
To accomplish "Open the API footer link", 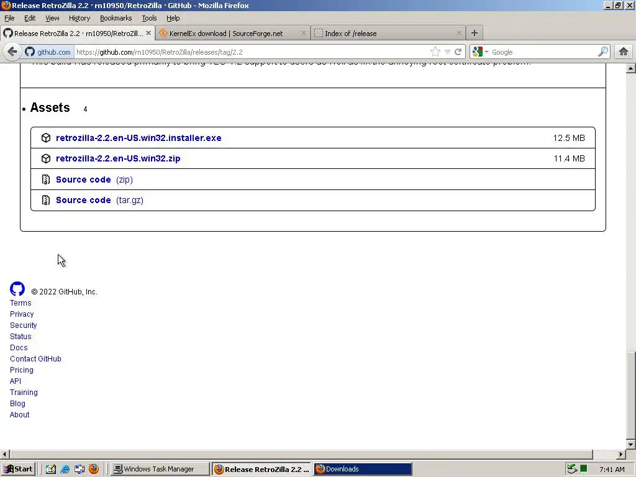I will click(x=16, y=381).
